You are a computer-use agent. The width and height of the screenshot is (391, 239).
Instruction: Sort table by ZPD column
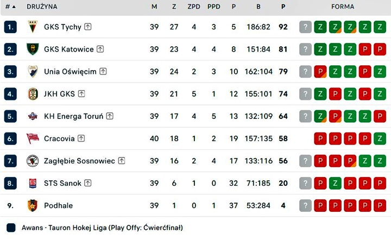pyautogui.click(x=194, y=7)
